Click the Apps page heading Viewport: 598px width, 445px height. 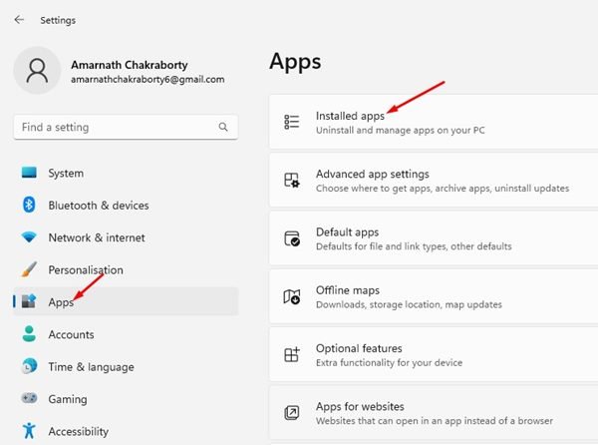point(295,62)
